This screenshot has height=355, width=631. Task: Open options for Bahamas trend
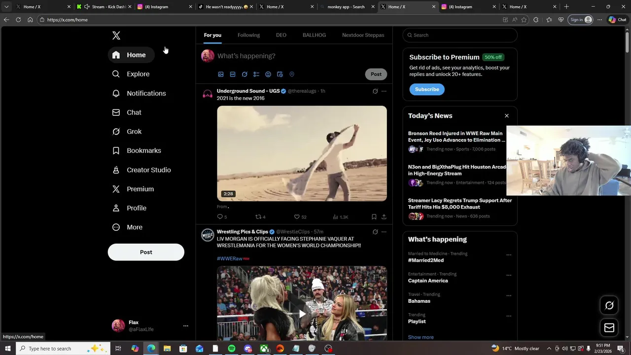[509, 296]
